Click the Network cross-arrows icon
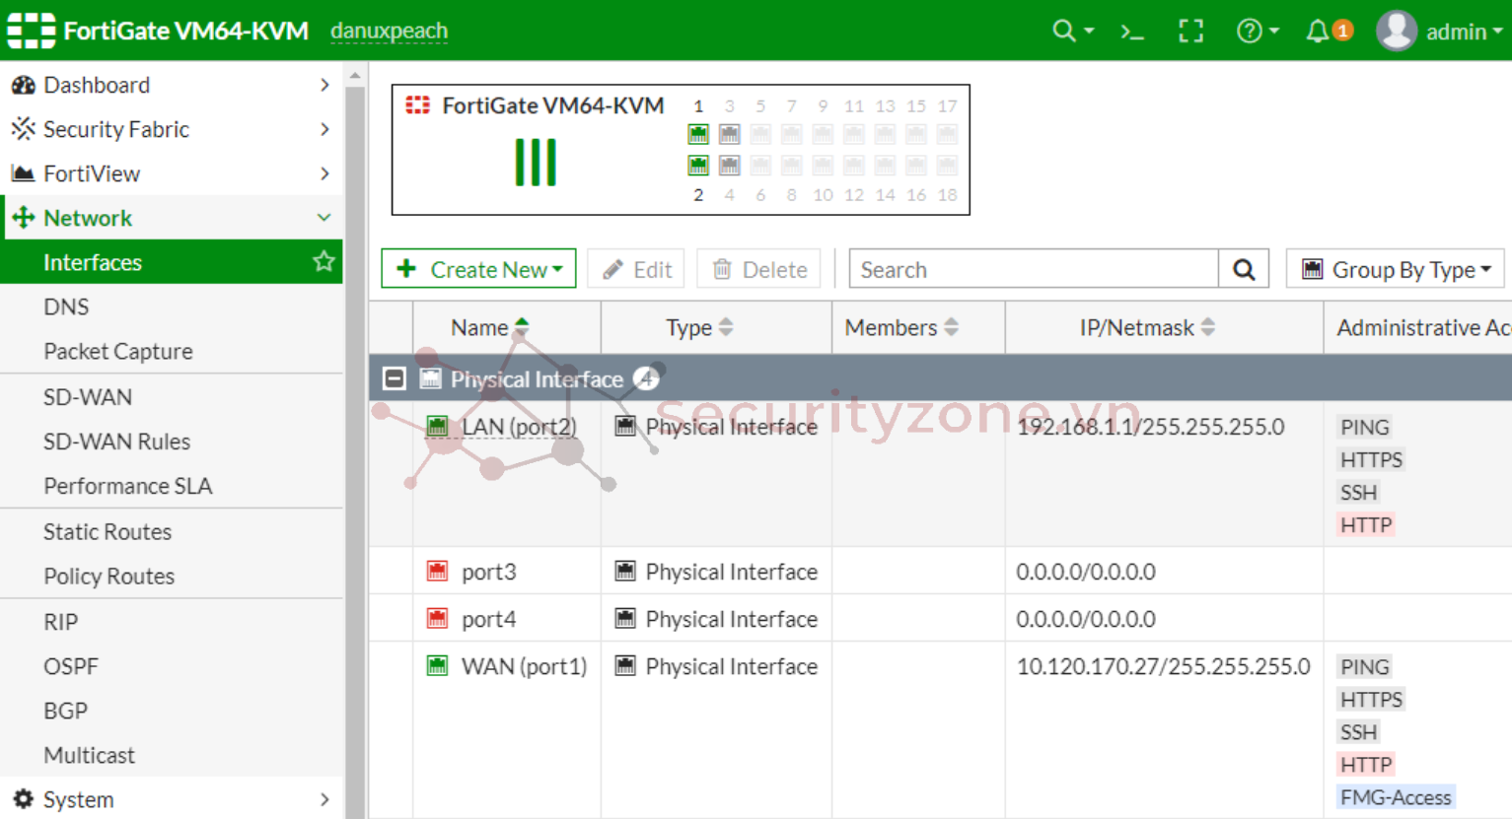 pos(24,218)
